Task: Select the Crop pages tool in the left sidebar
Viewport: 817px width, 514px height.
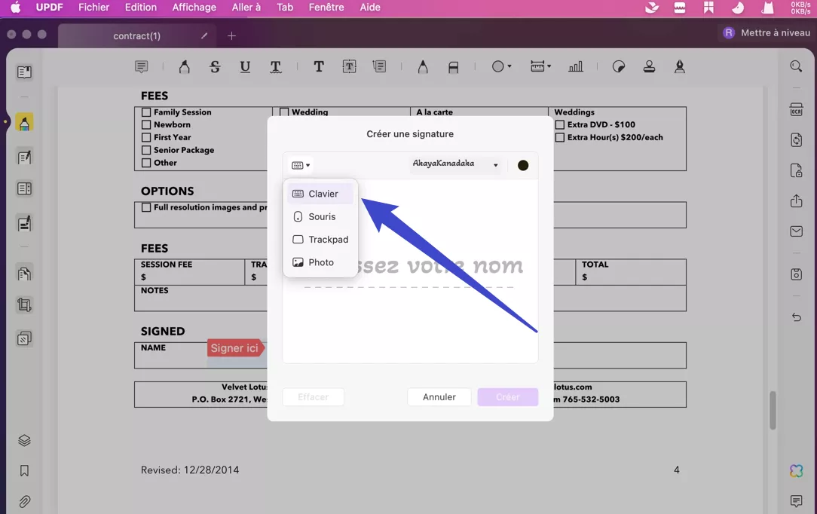Action: 25,304
